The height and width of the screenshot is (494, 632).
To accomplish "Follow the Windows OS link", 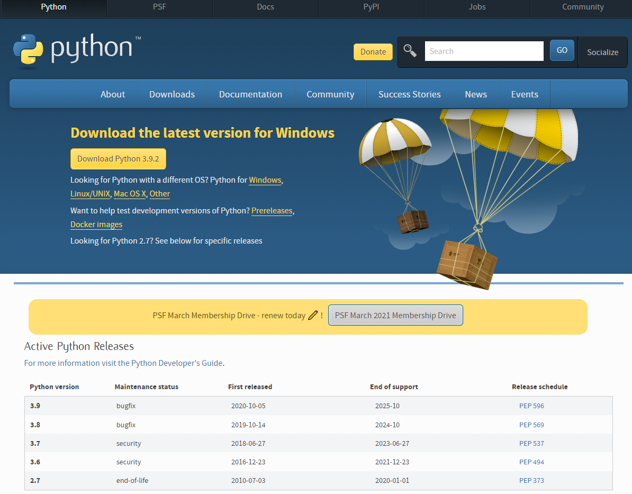I will point(265,180).
